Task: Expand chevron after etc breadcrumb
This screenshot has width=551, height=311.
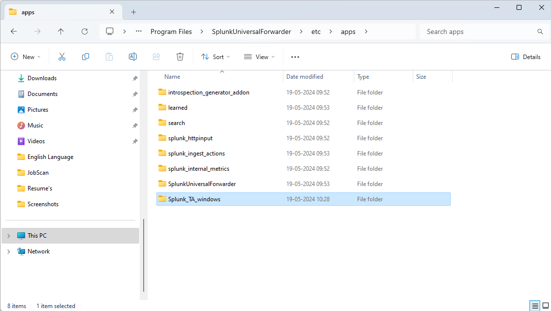Action: (331, 31)
